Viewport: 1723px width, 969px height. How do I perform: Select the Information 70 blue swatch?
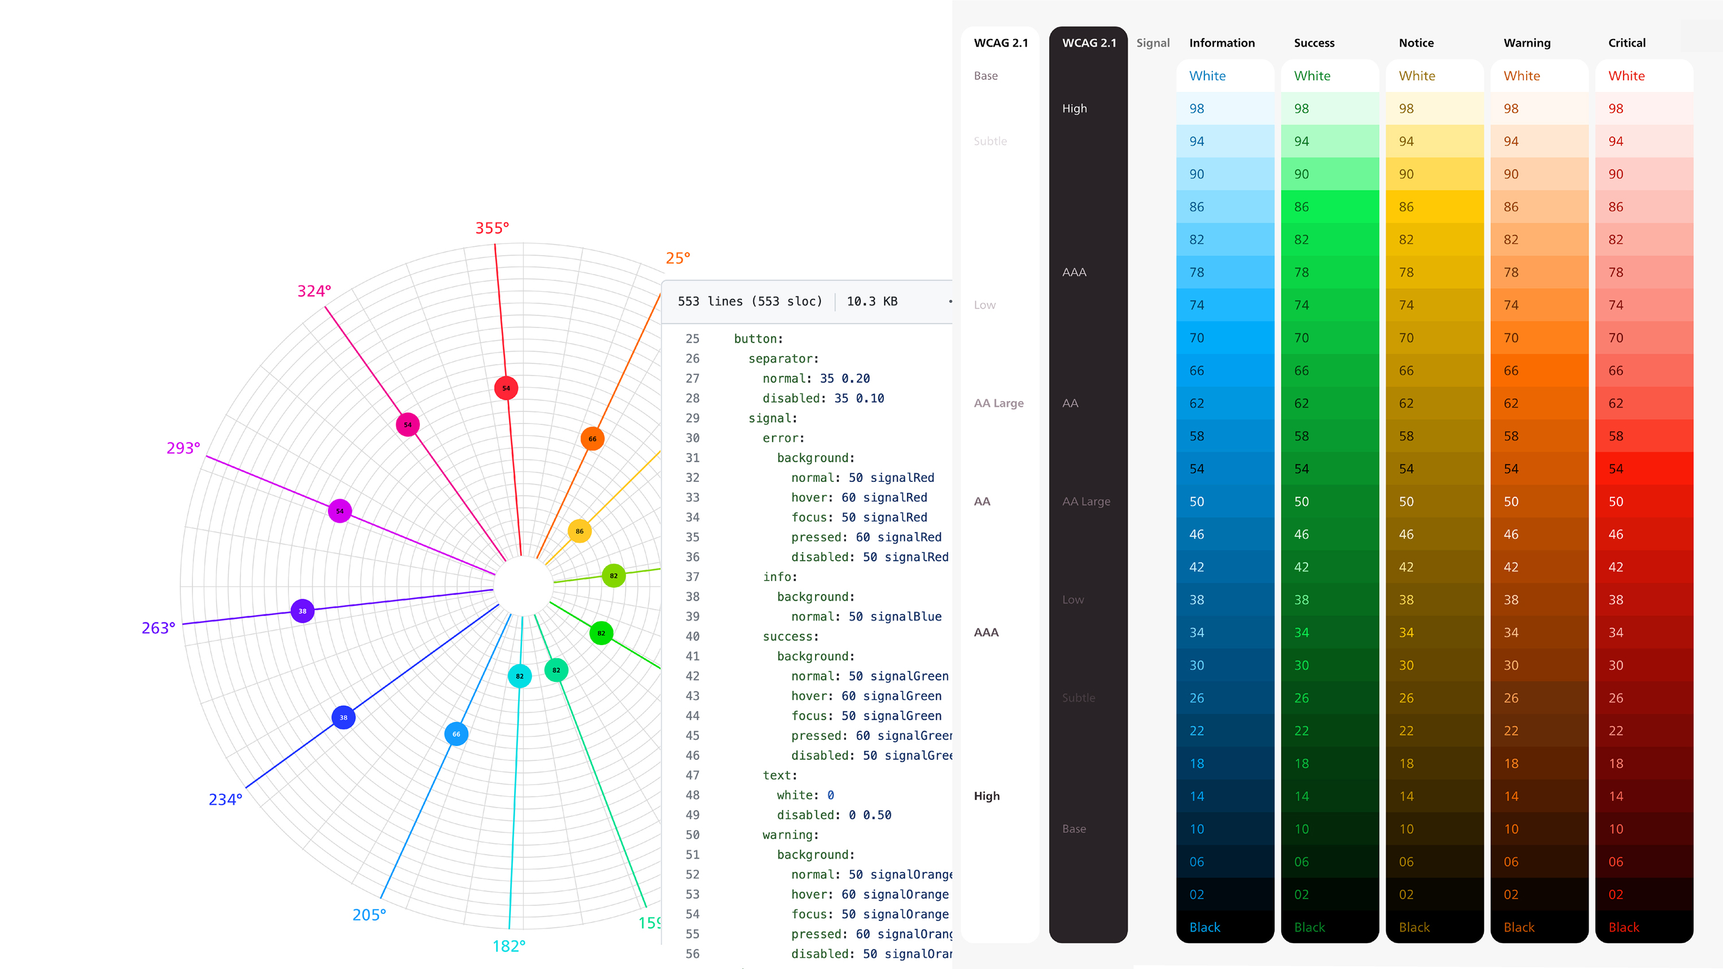[1224, 338]
